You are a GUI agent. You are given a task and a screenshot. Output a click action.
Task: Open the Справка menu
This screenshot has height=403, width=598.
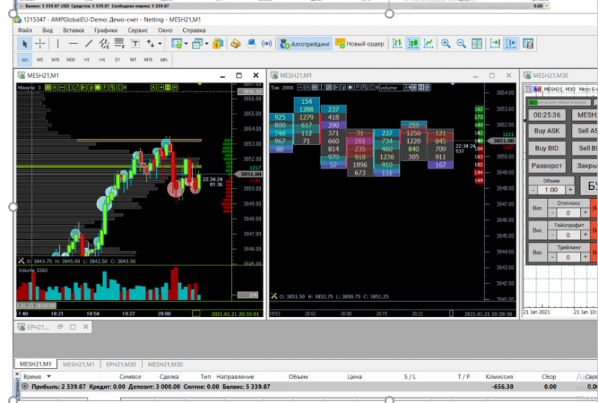[194, 30]
